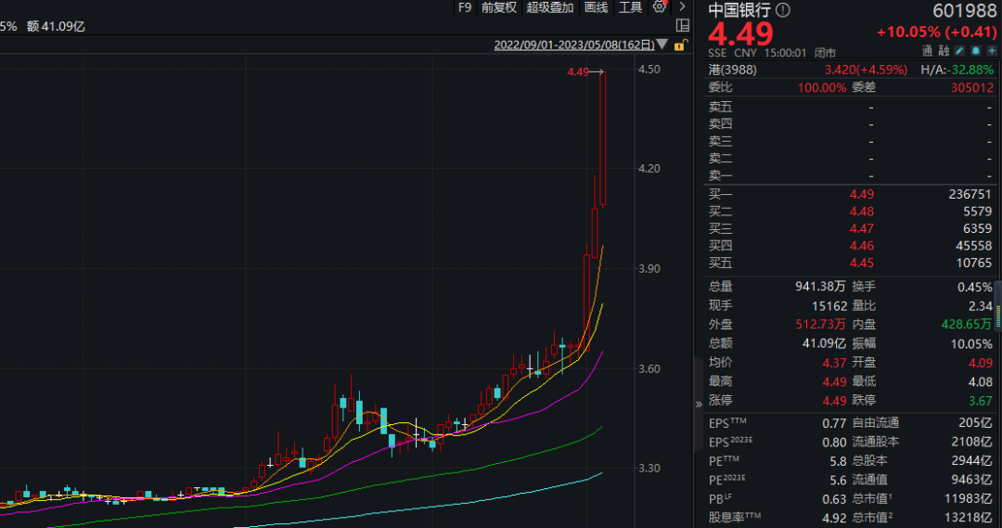The width and height of the screenshot is (1002, 528).
Task: Click 外盘 value 512.73万
Action: coord(820,324)
